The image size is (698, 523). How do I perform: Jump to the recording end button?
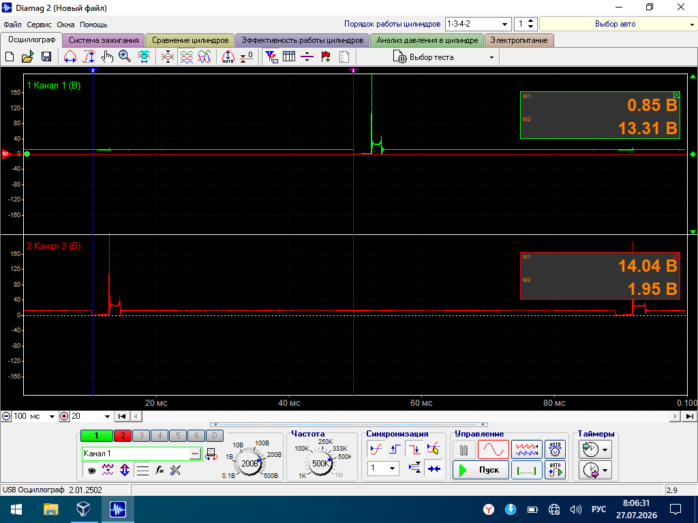click(689, 416)
